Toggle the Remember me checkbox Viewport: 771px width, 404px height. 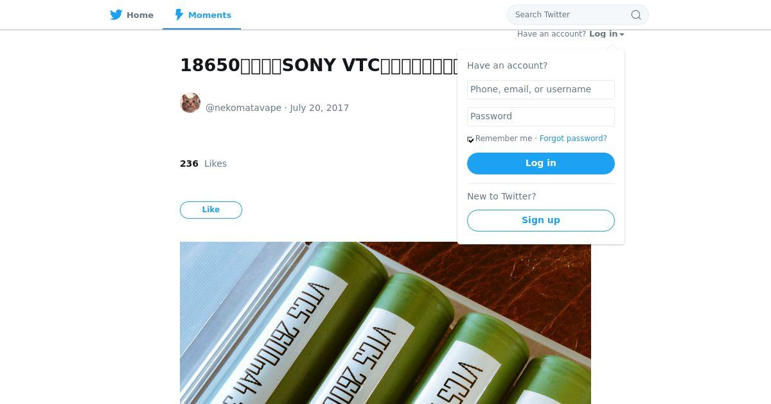click(470, 139)
